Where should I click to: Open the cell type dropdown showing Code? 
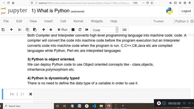[105, 30]
